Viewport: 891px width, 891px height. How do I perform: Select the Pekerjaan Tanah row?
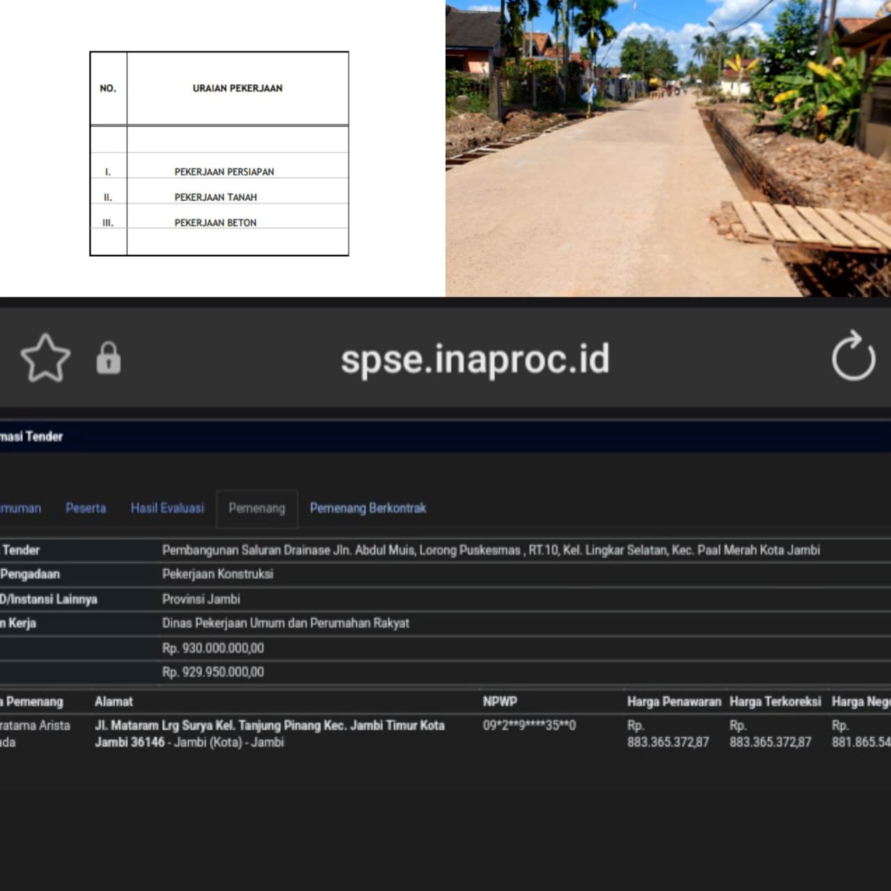(216, 197)
